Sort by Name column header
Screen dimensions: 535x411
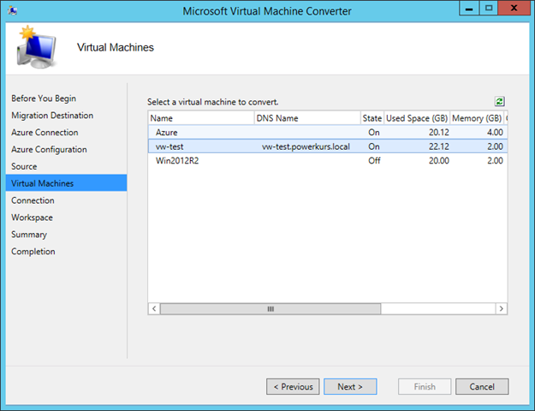pyautogui.click(x=201, y=118)
